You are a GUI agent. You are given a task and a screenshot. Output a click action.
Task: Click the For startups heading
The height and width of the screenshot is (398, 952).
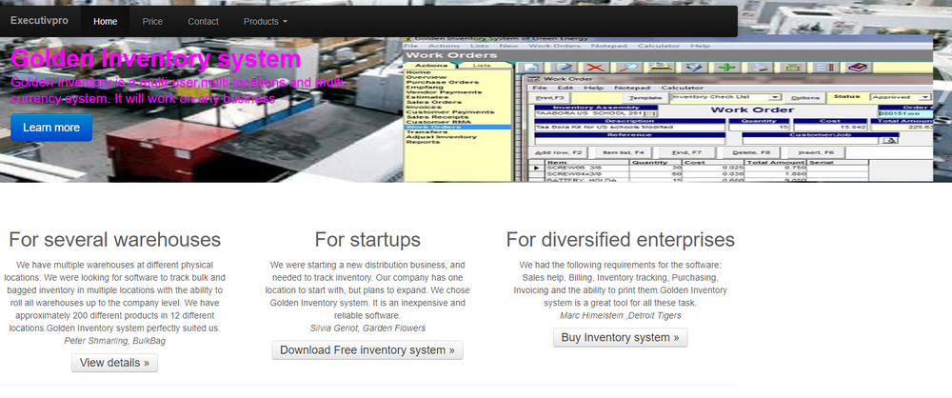367,239
